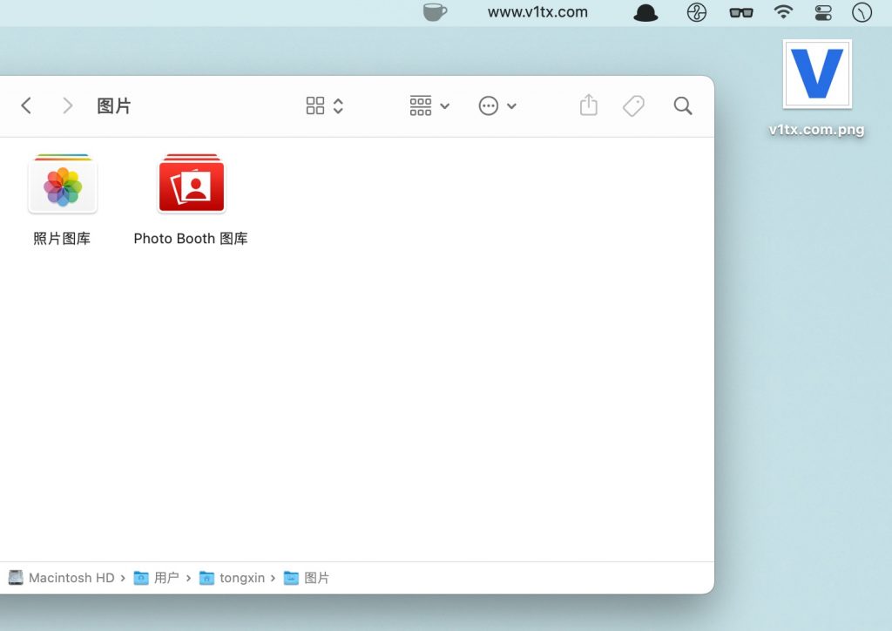The image size is (892, 631).
Task: Open the ellipsis action menu
Action: coord(489,105)
